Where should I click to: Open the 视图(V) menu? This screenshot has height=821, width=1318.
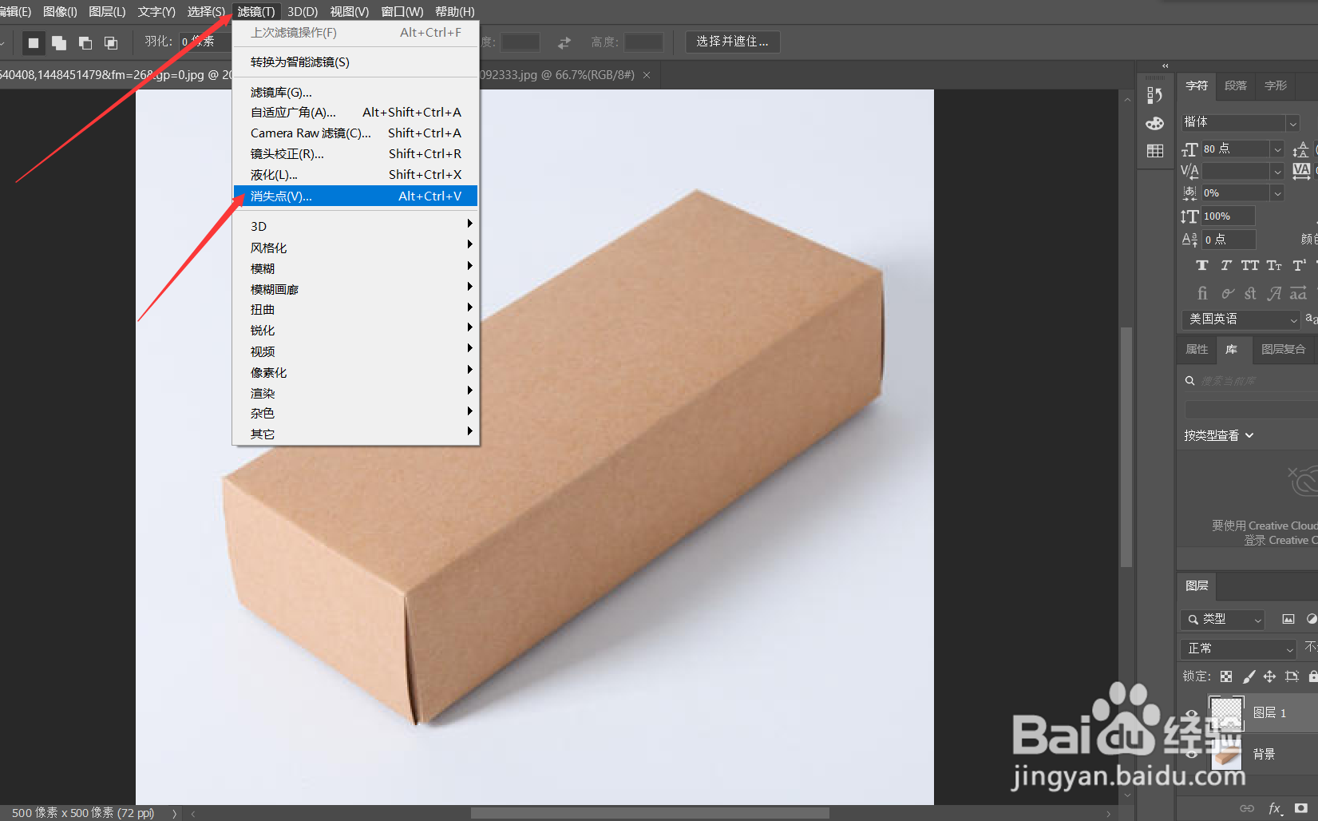[x=350, y=11]
